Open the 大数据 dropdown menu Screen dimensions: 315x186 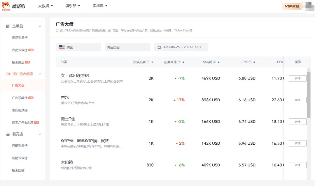pos(45,6)
